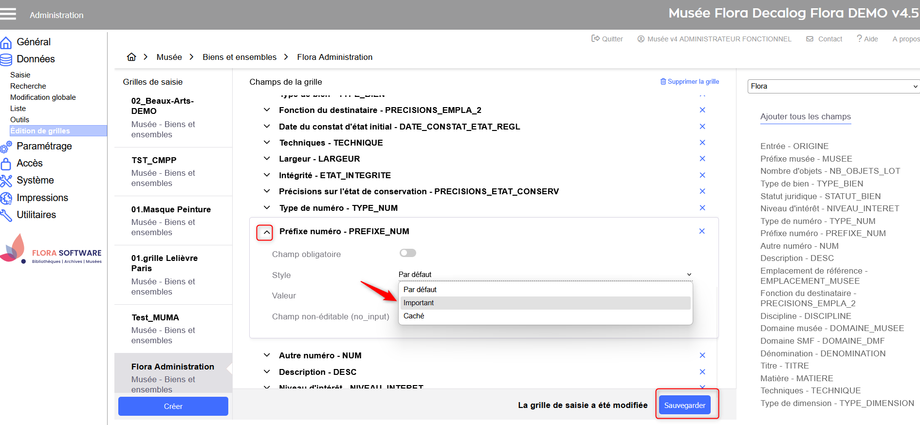Screen dimensions: 920x425
Task: Click the Créer button
Action: (x=173, y=406)
